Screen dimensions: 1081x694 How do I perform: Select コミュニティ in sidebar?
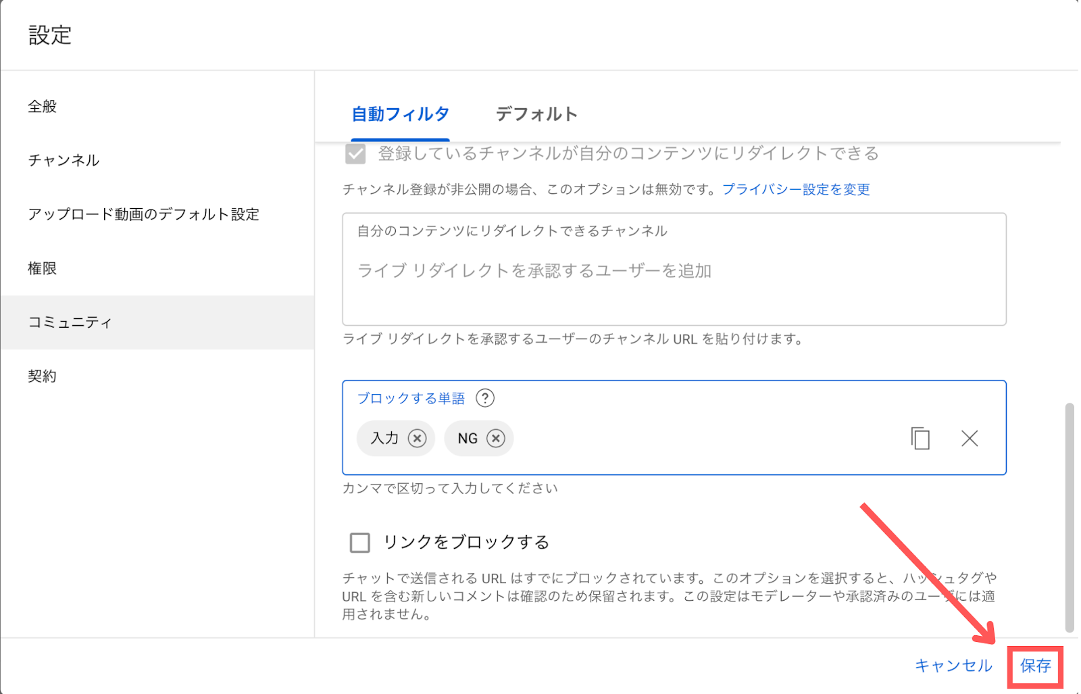(157, 322)
